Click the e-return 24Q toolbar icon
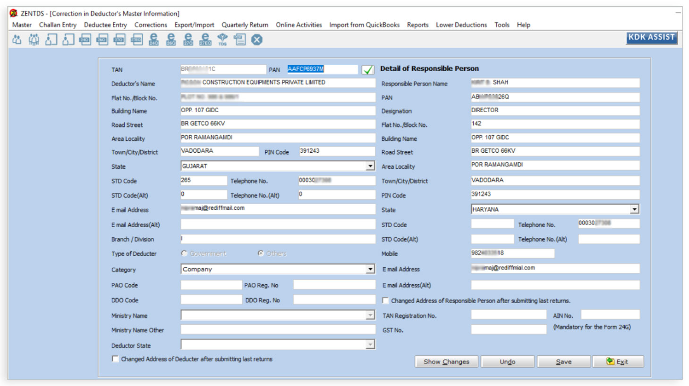The width and height of the screenshot is (689, 386). 154,40
